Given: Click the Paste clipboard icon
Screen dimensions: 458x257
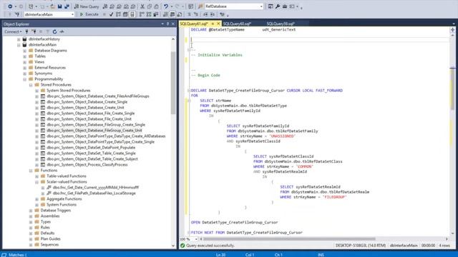Looking at the screenshot, I should click(156, 6).
